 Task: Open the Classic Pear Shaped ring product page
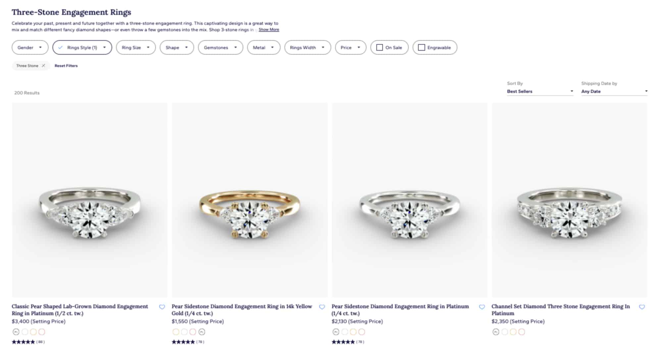click(79, 310)
